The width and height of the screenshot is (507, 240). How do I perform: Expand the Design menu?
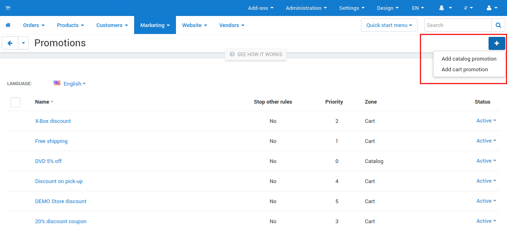coord(388,8)
